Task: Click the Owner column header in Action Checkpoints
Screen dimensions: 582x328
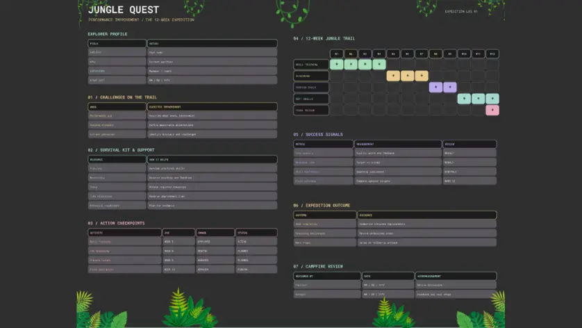Action: pyautogui.click(x=215, y=233)
